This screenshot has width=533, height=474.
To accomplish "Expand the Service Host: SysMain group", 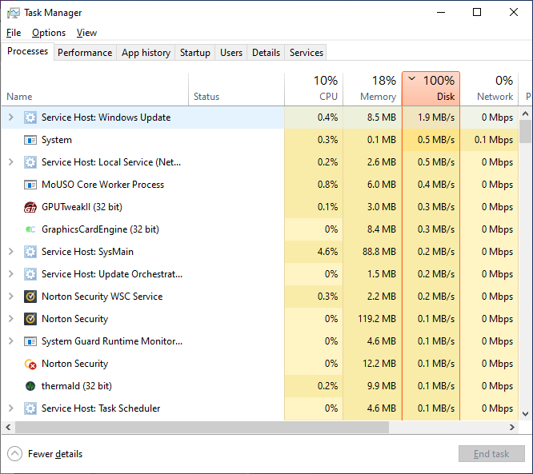I will click(11, 252).
